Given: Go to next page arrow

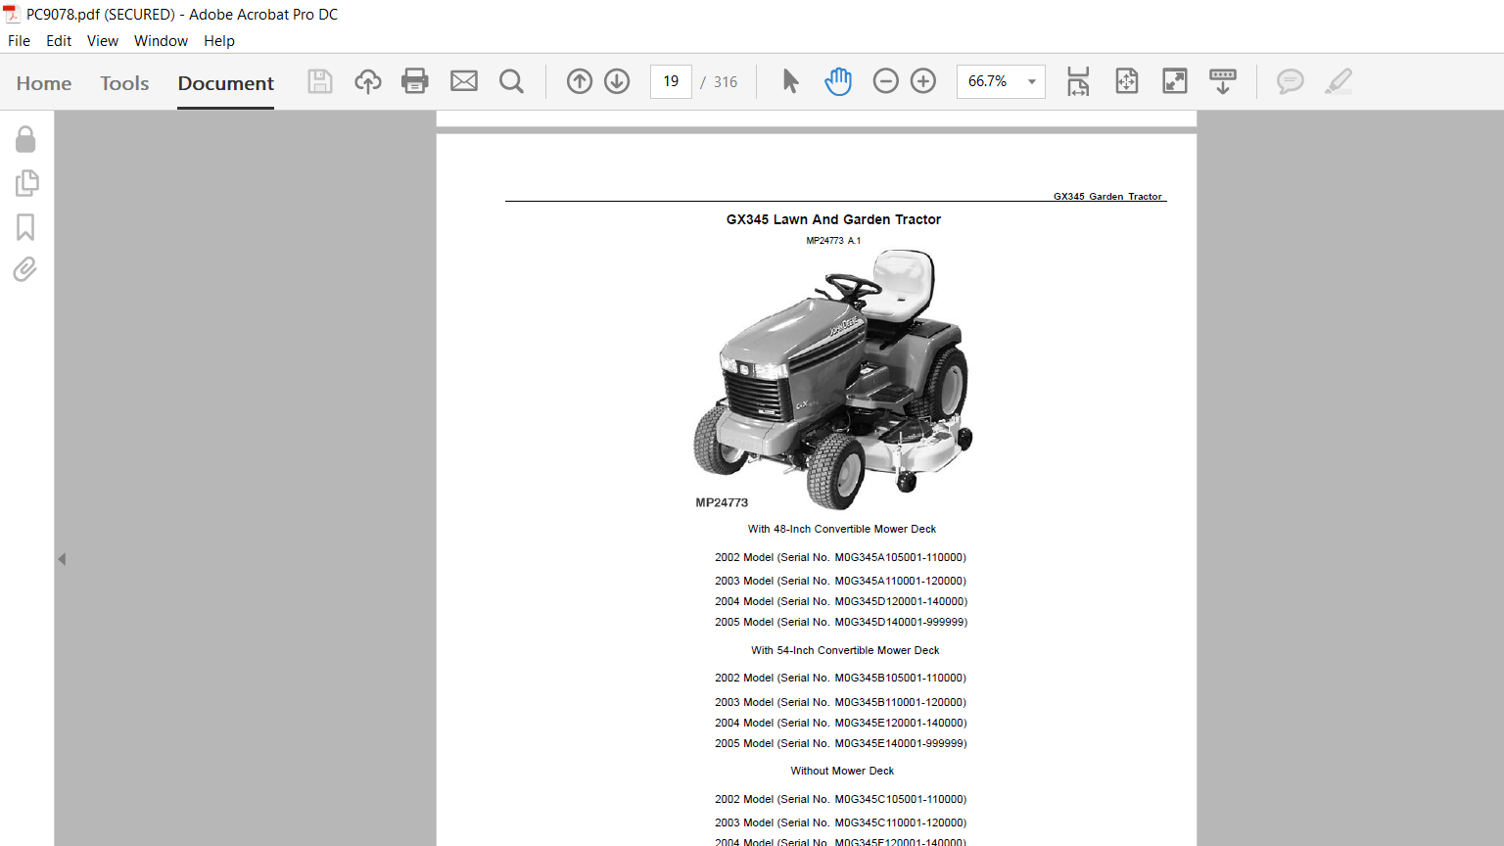Looking at the screenshot, I should [x=617, y=81].
